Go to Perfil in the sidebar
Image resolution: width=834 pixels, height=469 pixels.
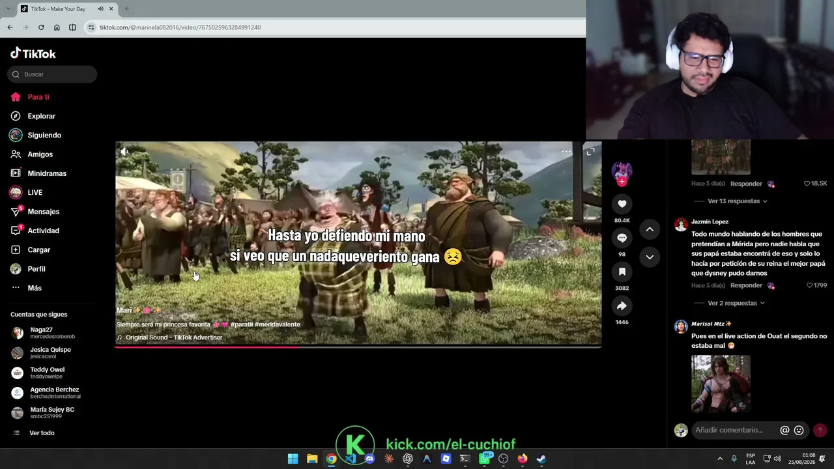[36, 269]
